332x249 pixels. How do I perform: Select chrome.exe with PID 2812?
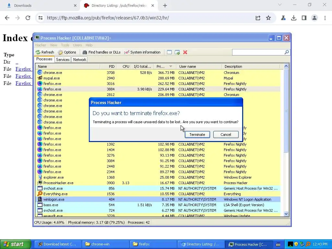[158, 95]
